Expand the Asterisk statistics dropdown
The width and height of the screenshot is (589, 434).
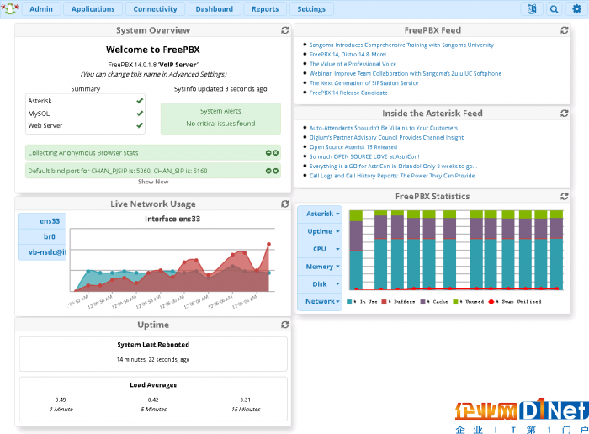[320, 214]
